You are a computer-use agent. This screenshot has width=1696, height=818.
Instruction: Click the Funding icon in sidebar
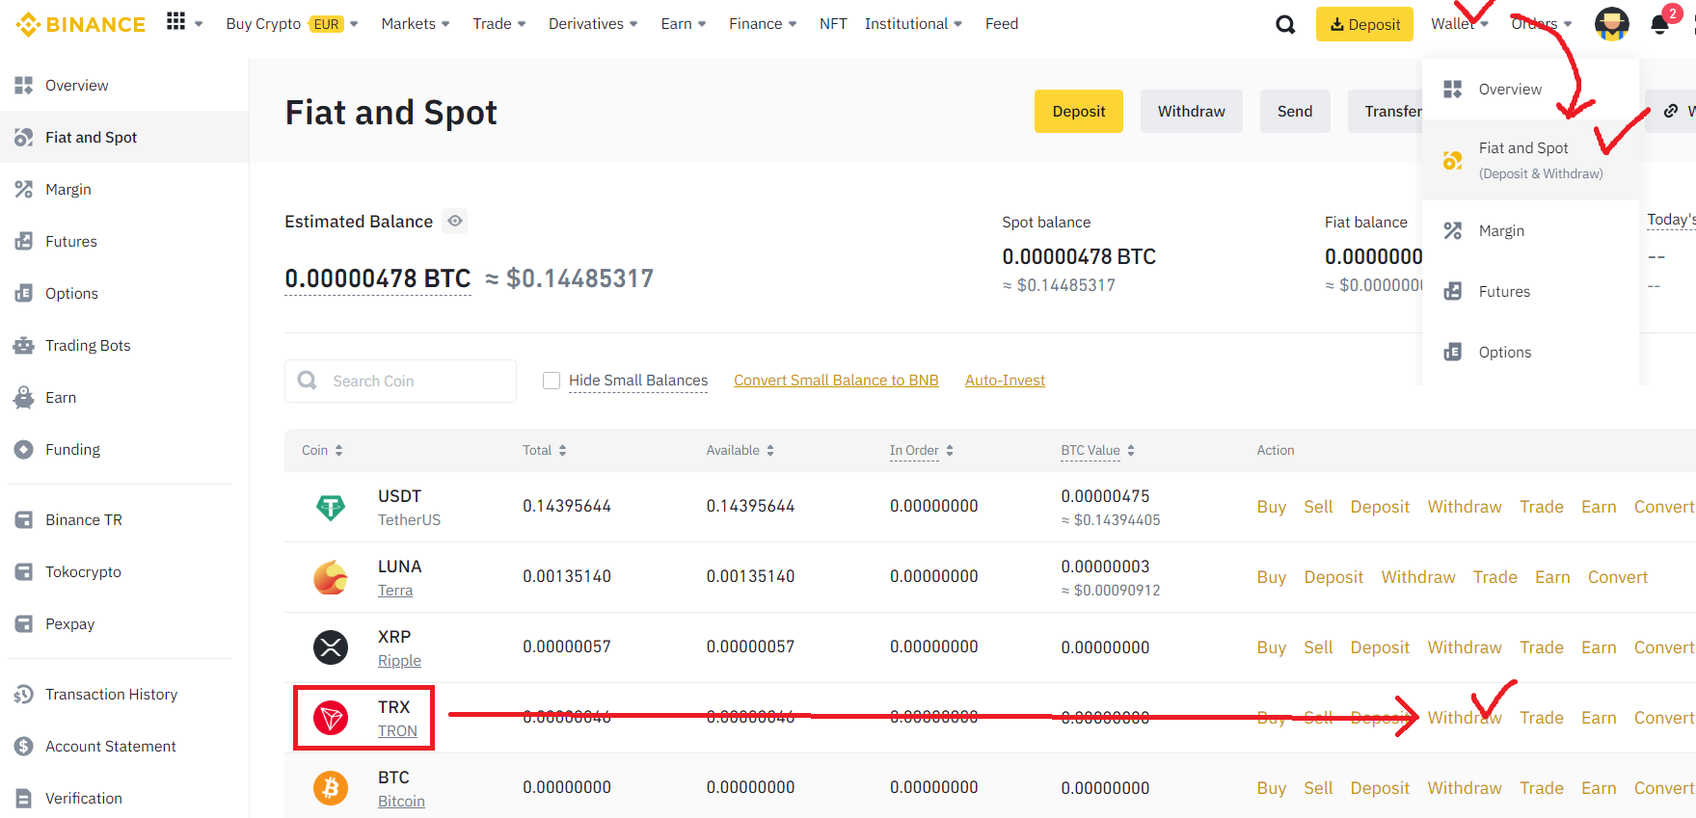point(24,450)
